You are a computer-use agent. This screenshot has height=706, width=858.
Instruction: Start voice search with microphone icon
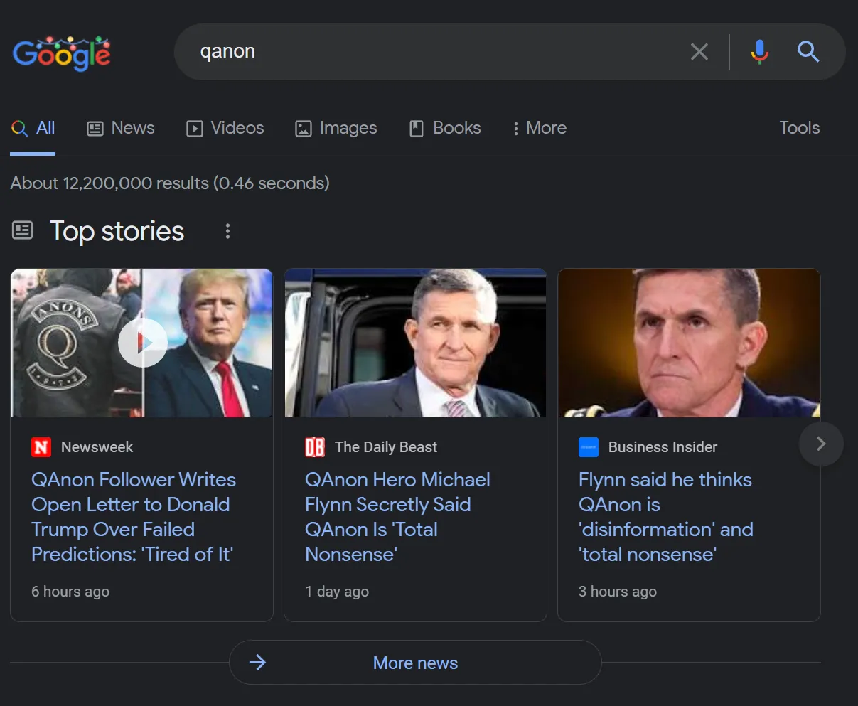[x=759, y=51]
